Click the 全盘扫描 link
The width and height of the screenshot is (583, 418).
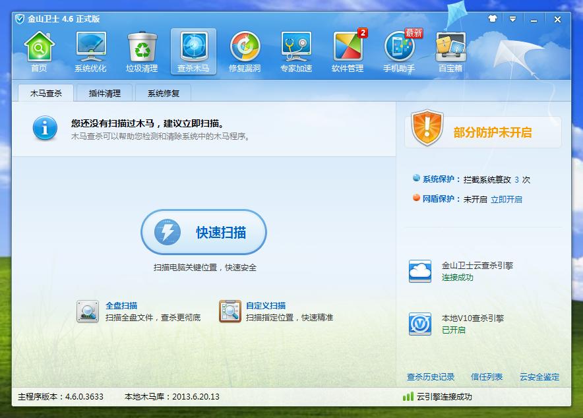(x=121, y=305)
